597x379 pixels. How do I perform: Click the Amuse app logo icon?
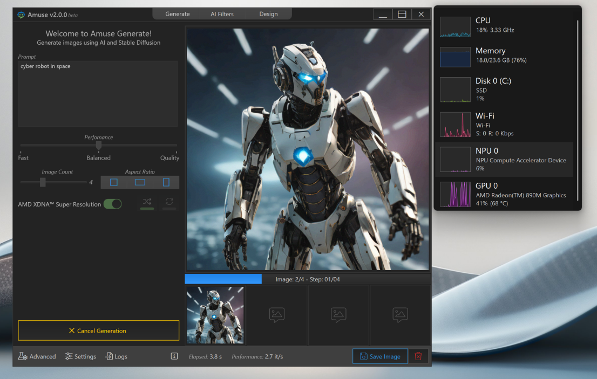[21, 15]
